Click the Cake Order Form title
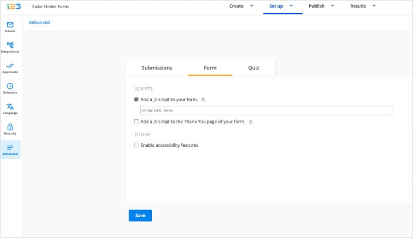The image size is (413, 238). (x=50, y=6)
